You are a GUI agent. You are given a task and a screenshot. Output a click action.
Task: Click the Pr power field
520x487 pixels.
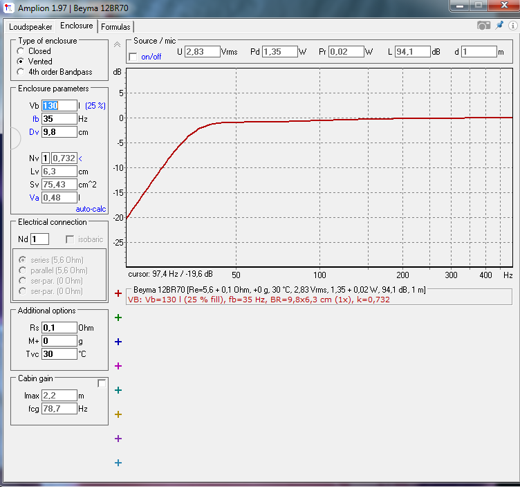(x=346, y=52)
